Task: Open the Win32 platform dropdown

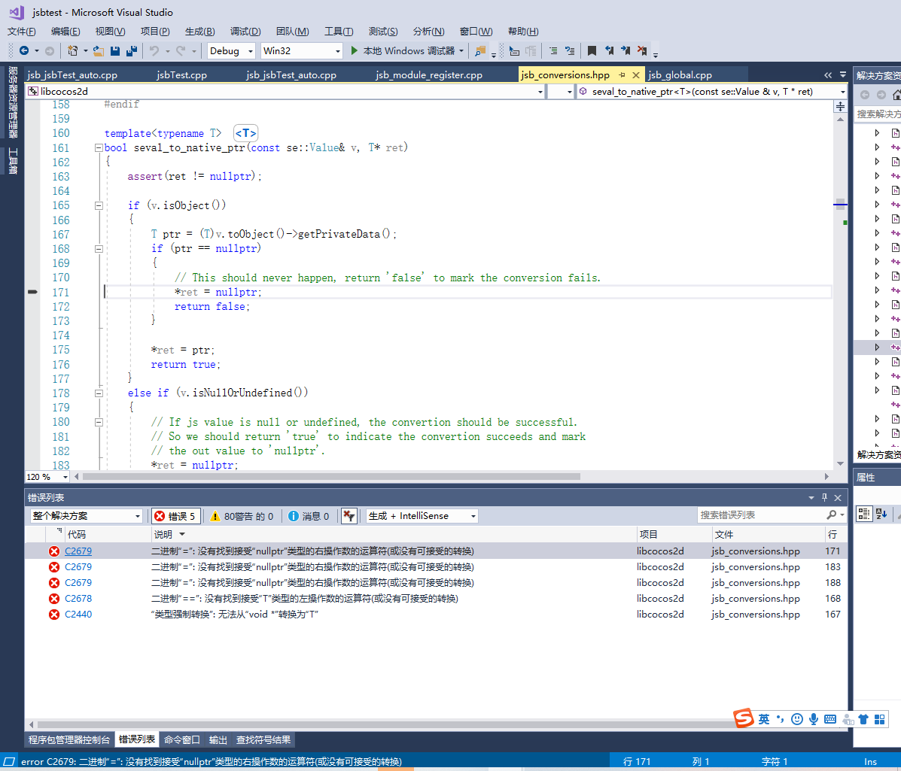Action: tap(302, 50)
